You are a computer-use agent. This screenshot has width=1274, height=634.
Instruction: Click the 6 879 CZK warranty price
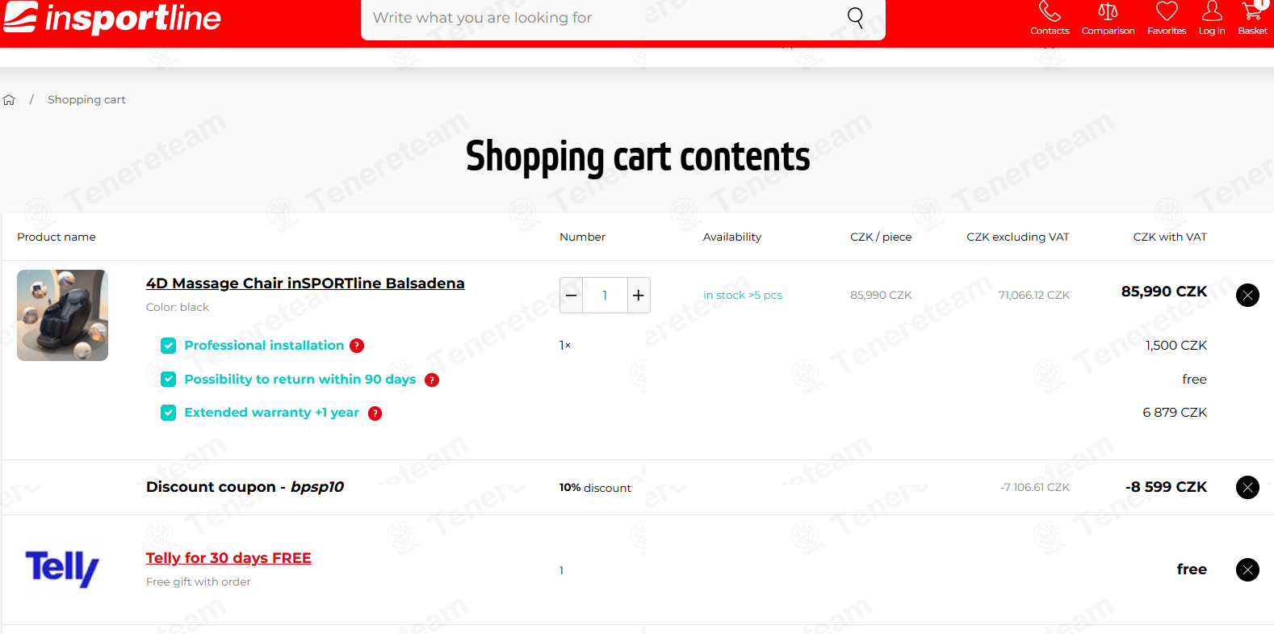pyautogui.click(x=1175, y=413)
